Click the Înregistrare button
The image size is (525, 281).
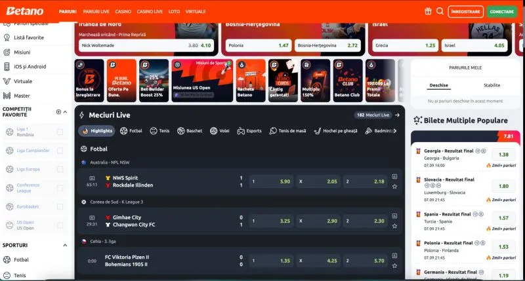coord(466,11)
